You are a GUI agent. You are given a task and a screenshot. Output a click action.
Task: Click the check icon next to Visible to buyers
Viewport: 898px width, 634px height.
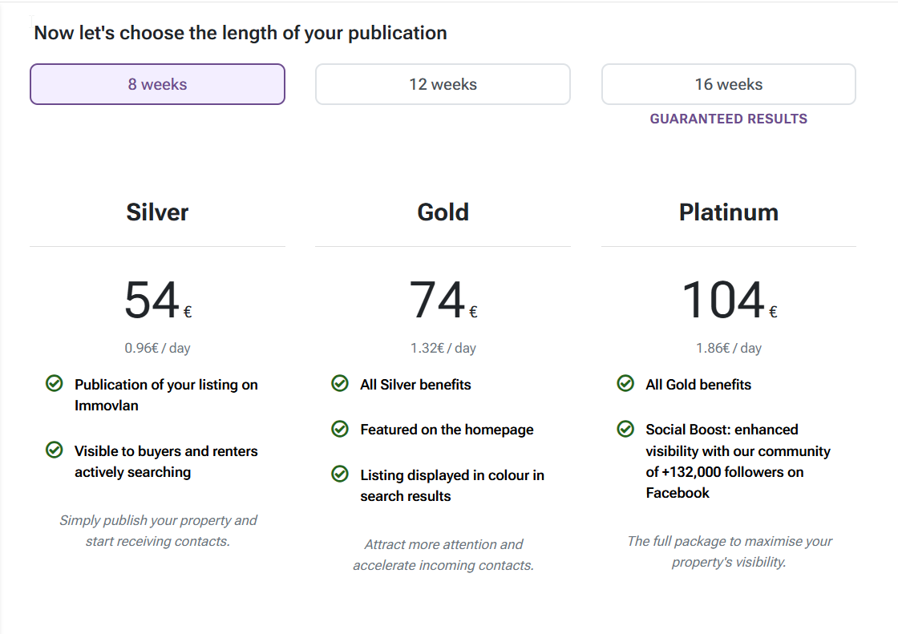(55, 450)
